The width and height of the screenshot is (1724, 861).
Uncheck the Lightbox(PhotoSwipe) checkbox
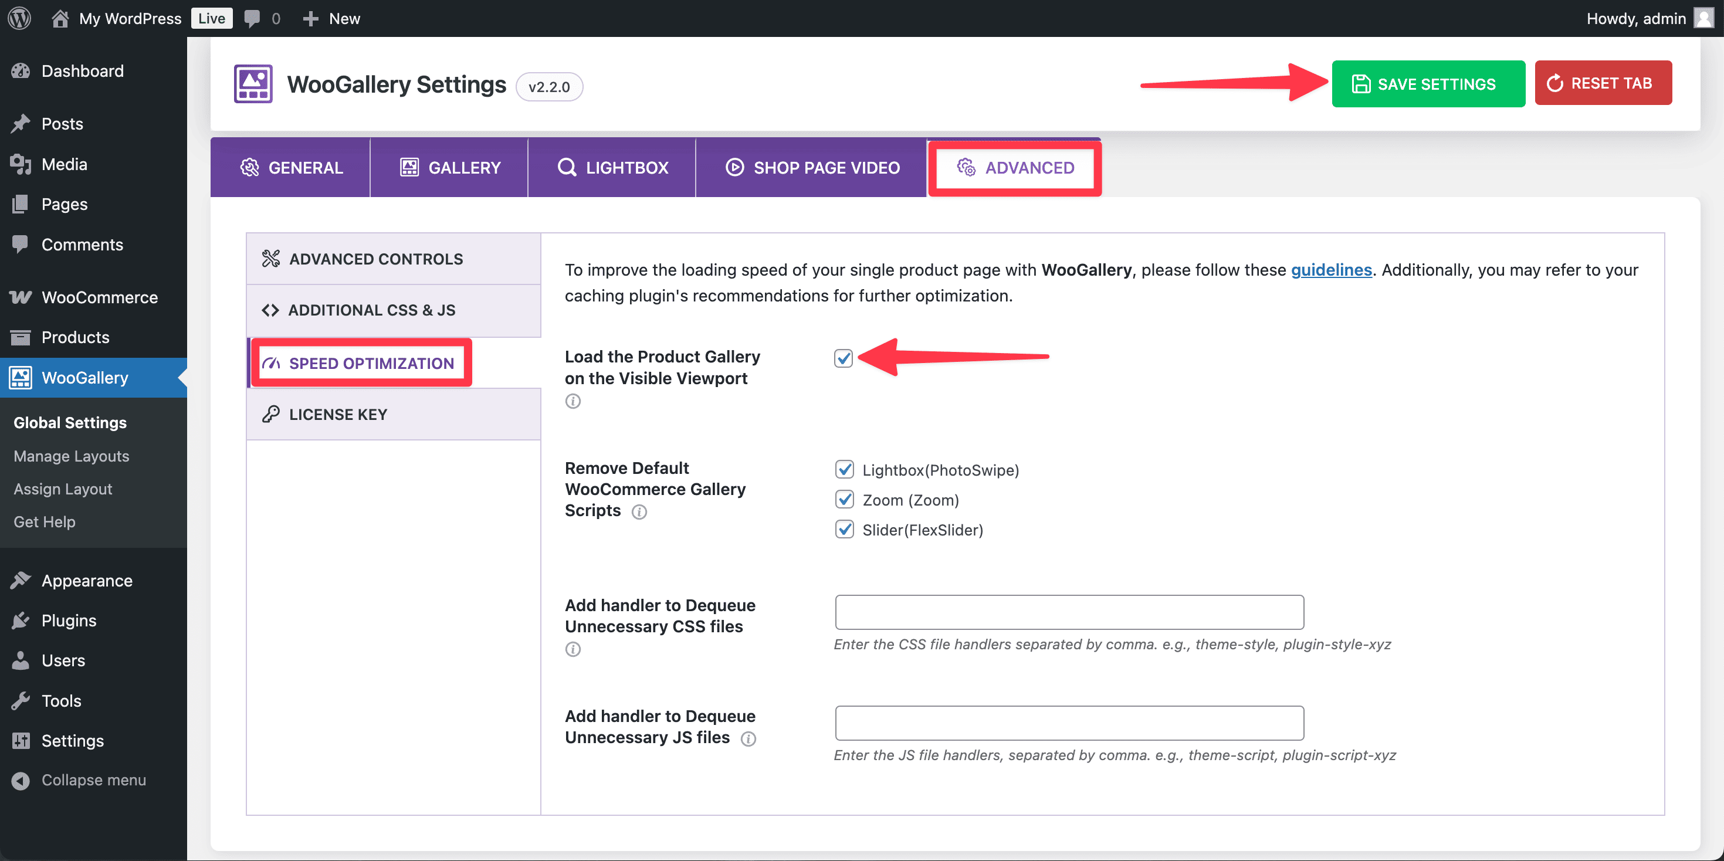coord(845,470)
